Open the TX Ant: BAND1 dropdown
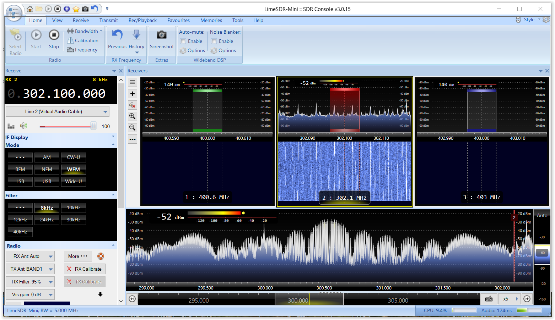The width and height of the screenshot is (555, 320). (x=30, y=269)
